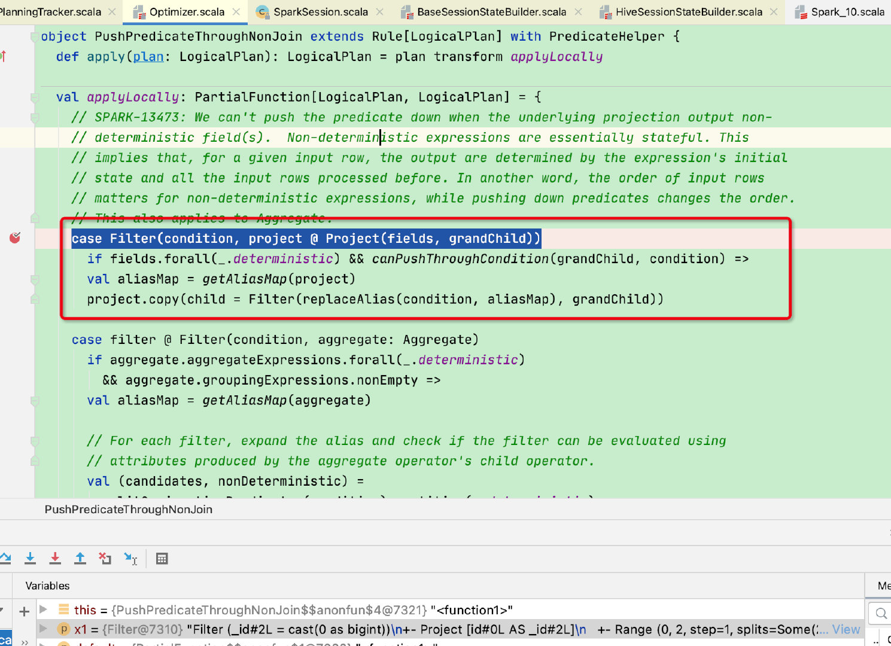Image resolution: width=891 pixels, height=646 pixels.
Task: Close the BaseSessionStateBuilder.scala tab
Action: click(578, 12)
